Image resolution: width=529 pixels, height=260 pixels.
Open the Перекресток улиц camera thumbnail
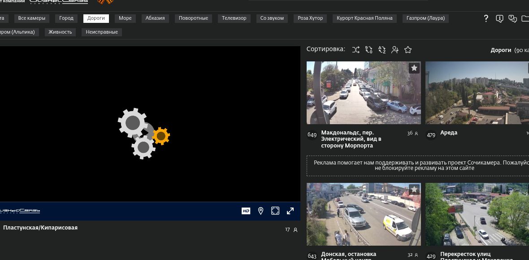[x=477, y=214]
